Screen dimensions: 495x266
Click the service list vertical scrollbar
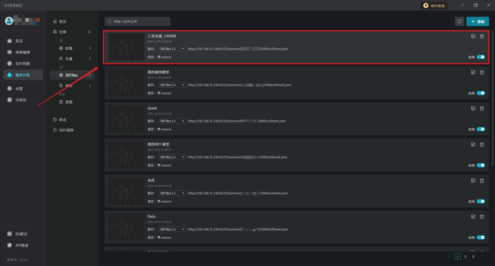click(x=492, y=98)
